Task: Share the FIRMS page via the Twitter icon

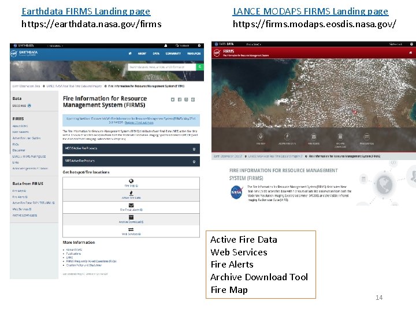Action: tap(173, 99)
